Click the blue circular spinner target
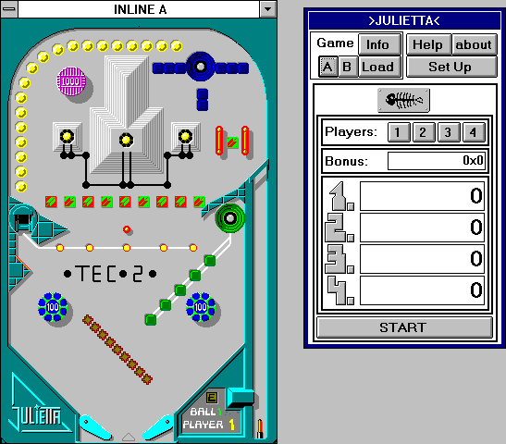 tap(201, 67)
